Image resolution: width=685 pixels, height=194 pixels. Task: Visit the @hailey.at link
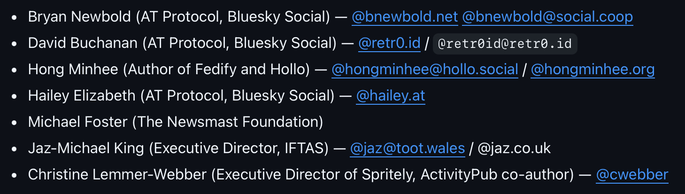point(390,96)
